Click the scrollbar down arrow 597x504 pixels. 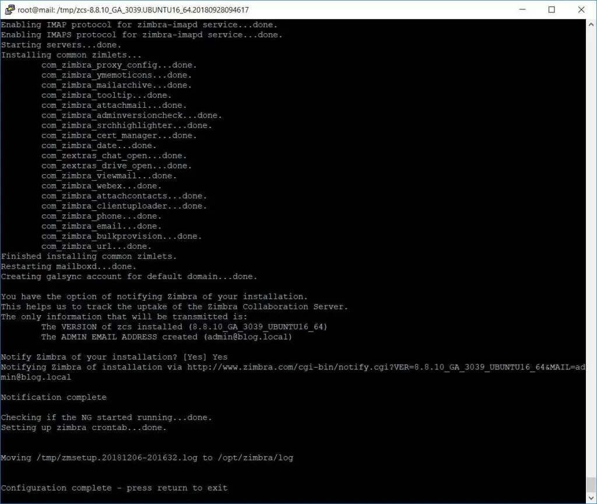[x=591, y=498]
